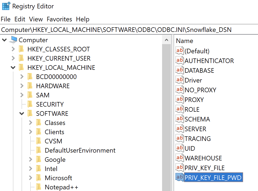Expand the Microsoft key
Image resolution: width=258 pixels, height=191 pixels.
pyautogui.click(x=31, y=178)
